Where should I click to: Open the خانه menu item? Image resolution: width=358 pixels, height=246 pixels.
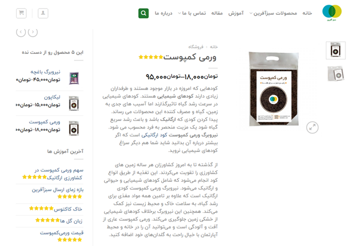click(x=307, y=13)
